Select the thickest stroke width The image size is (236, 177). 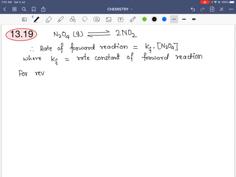pyautogui.click(x=194, y=19)
